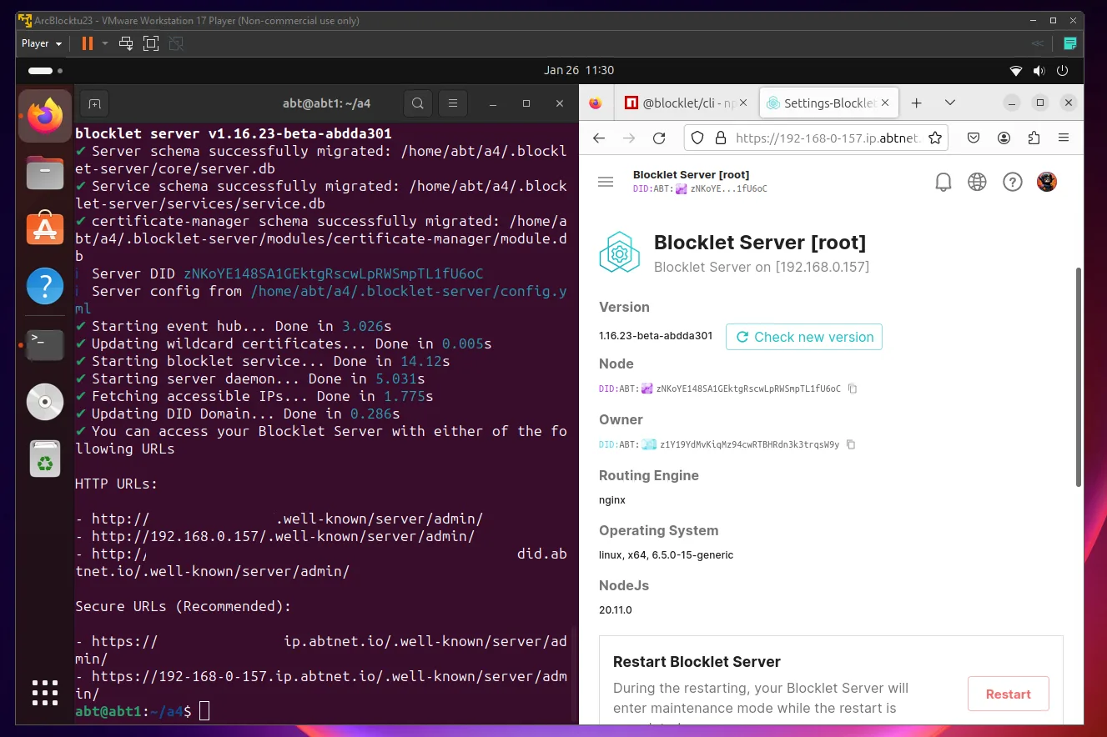Click the terminal server DID text

[333, 273]
